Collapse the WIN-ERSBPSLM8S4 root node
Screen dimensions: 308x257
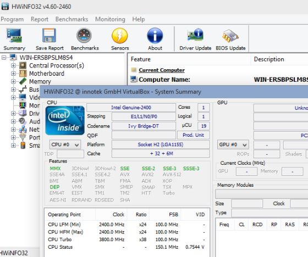click(x=4, y=58)
